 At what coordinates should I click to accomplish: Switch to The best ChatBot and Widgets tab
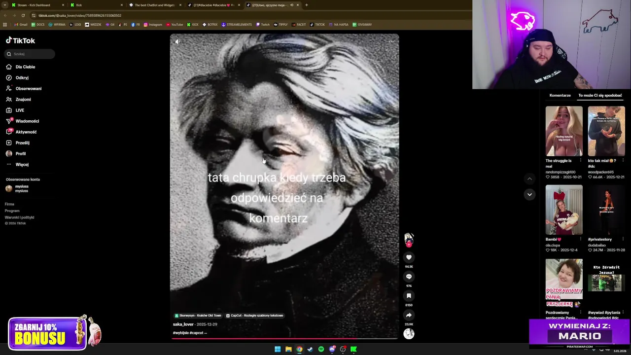[x=154, y=5]
